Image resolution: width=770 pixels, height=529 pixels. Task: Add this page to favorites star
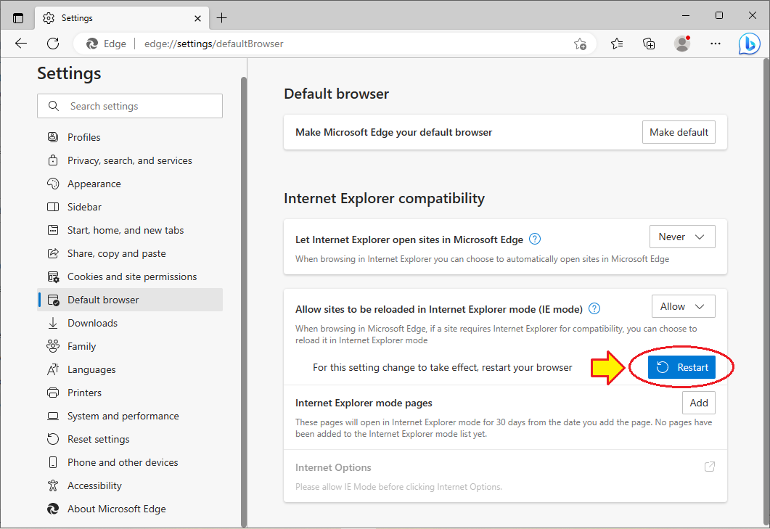(x=580, y=44)
